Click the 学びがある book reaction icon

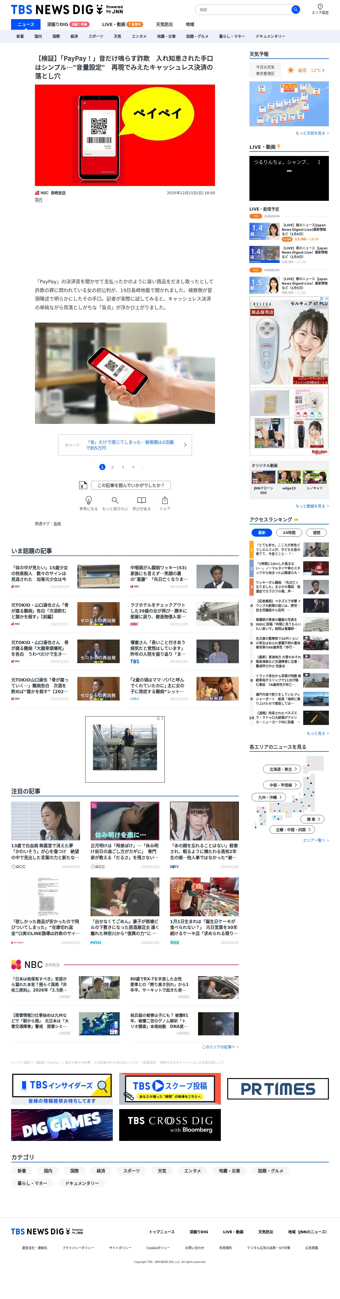[142, 500]
